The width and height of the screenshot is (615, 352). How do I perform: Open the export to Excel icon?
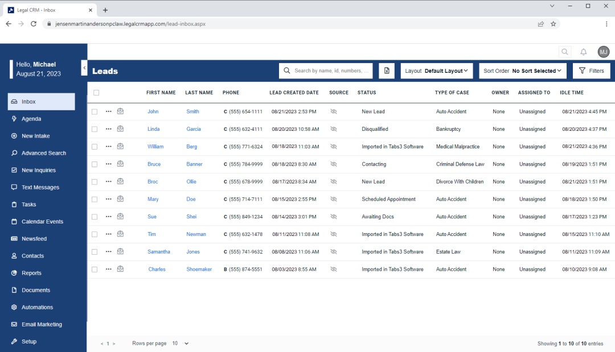(387, 71)
